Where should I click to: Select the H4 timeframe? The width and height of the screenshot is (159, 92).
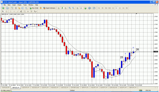pyautogui.click(x=116, y=8)
